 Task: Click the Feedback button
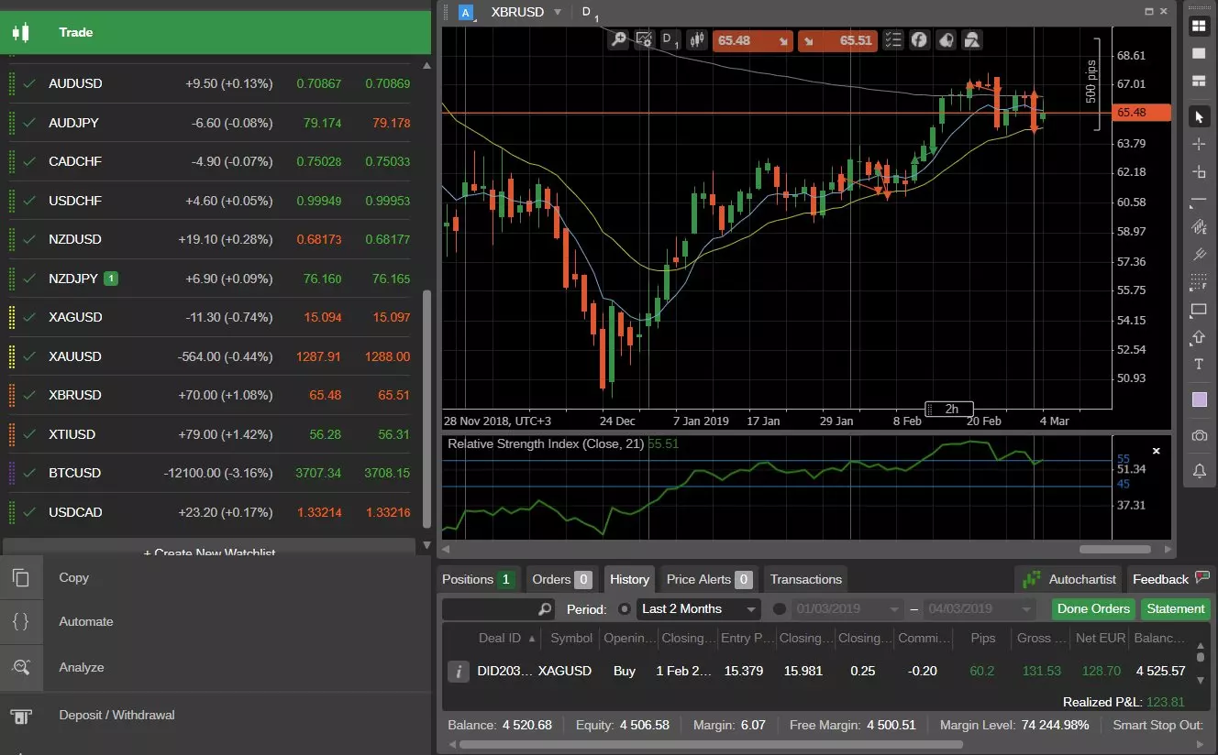[x=1170, y=579]
